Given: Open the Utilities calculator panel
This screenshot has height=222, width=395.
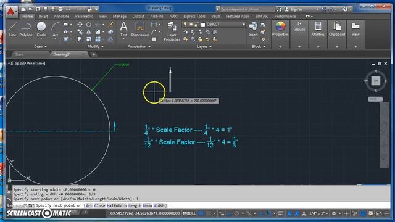Looking at the screenshot, I should 318,29.
